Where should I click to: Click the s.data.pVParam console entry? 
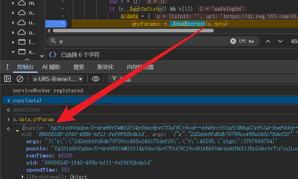click(33, 119)
